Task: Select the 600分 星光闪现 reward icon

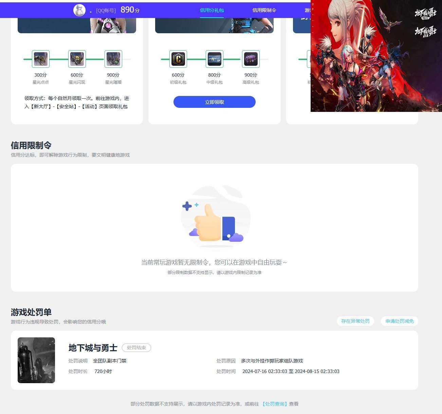Action: coord(77,59)
